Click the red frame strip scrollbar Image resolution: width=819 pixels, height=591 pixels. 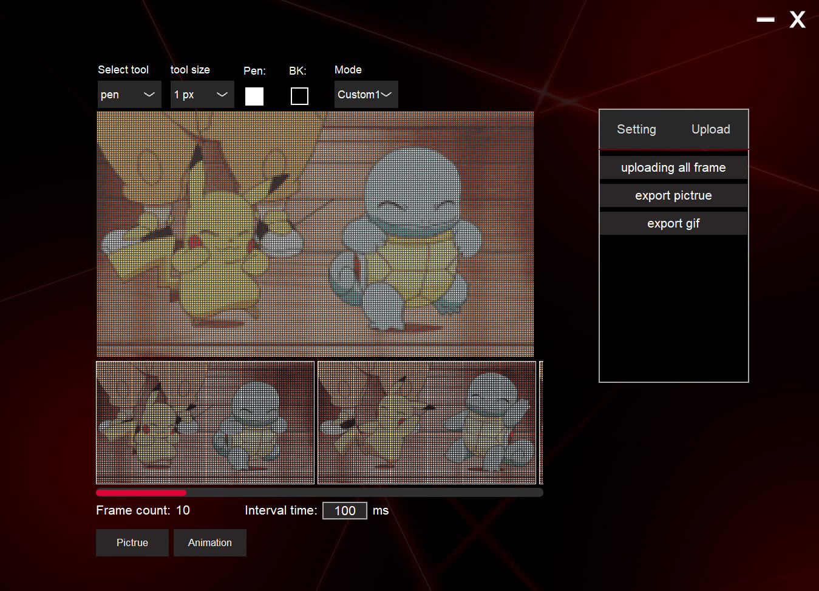coord(141,493)
